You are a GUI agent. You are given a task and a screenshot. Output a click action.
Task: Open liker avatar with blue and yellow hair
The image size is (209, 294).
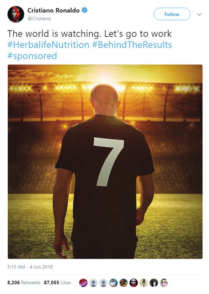[164, 283]
